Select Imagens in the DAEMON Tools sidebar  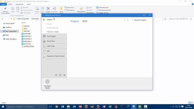coord(50,20)
